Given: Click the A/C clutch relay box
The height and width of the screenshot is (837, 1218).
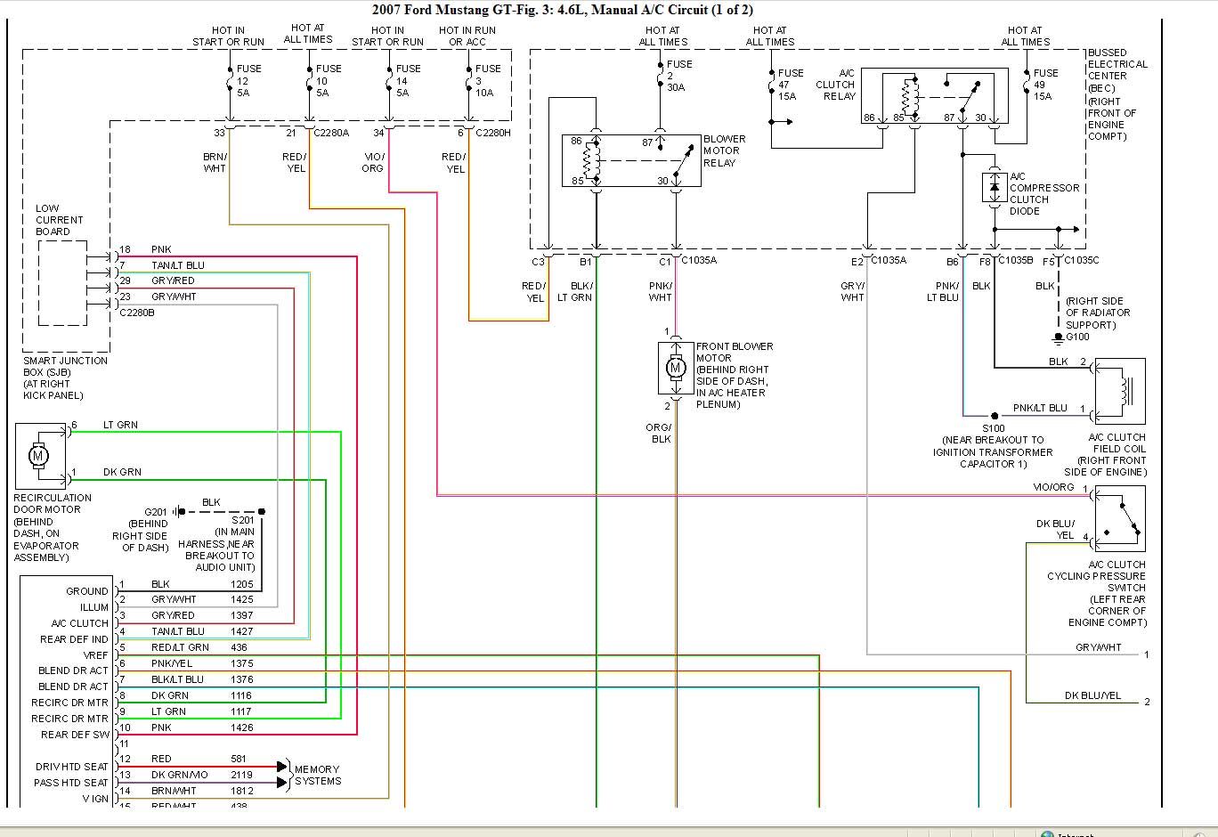Looking at the screenshot, I should point(940,97).
